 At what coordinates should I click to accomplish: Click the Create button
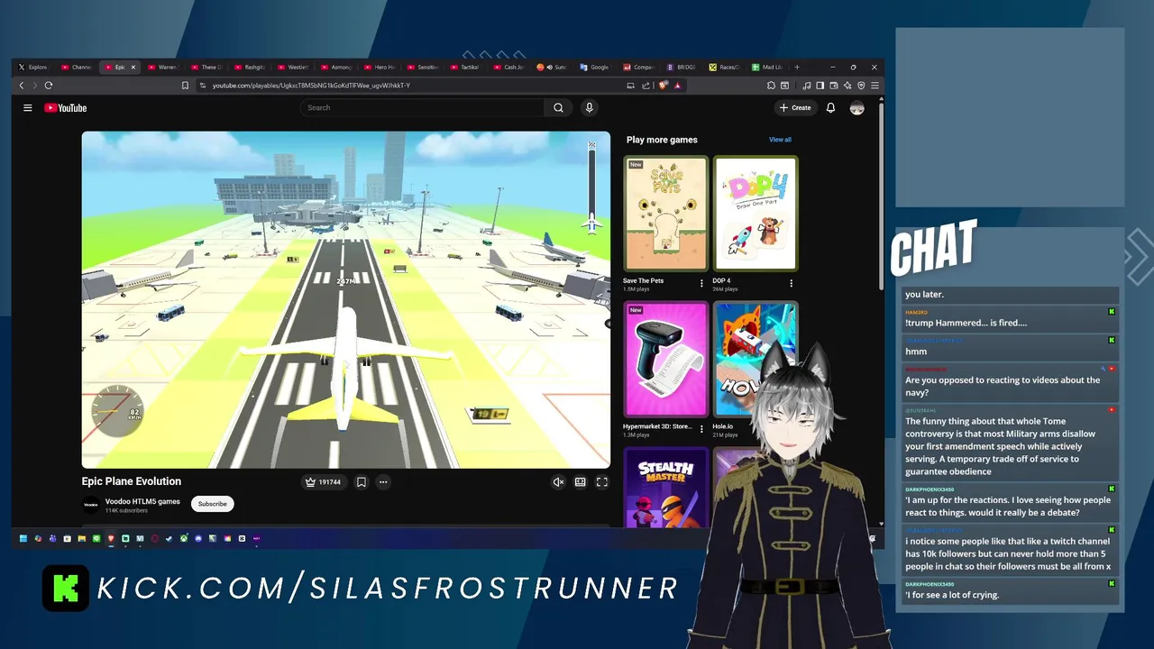pos(795,108)
